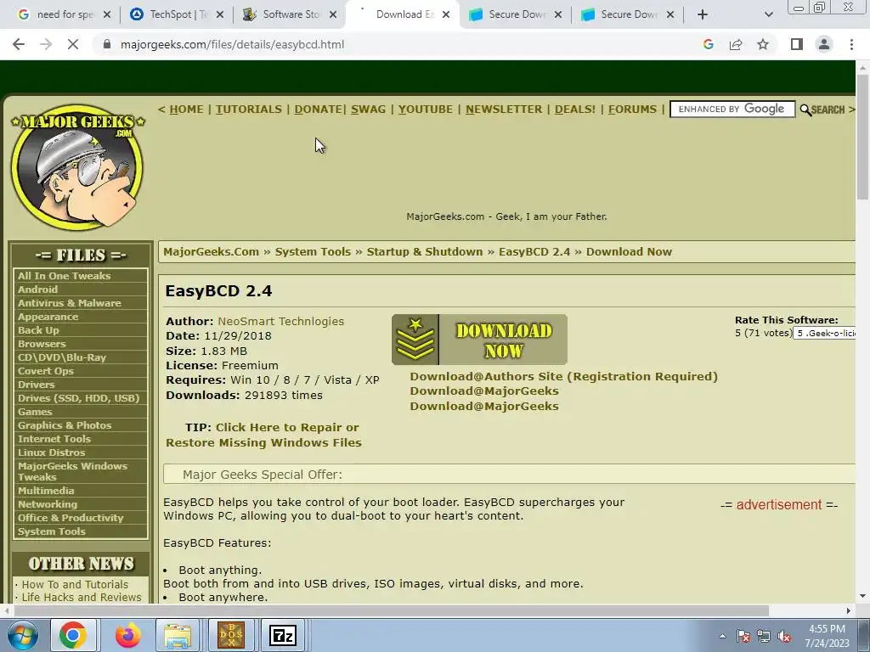Show hidden tray icons arrow
This screenshot has width=870, height=652.
(x=722, y=636)
